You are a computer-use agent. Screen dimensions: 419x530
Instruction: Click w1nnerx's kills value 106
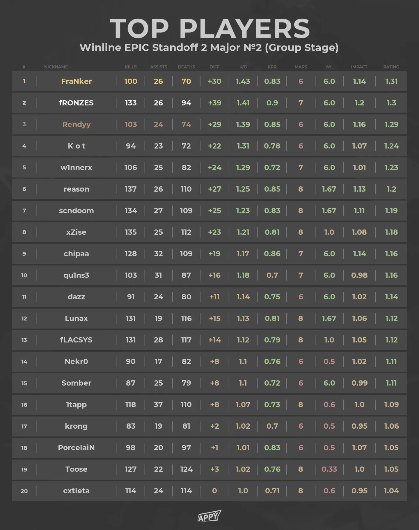131,167
